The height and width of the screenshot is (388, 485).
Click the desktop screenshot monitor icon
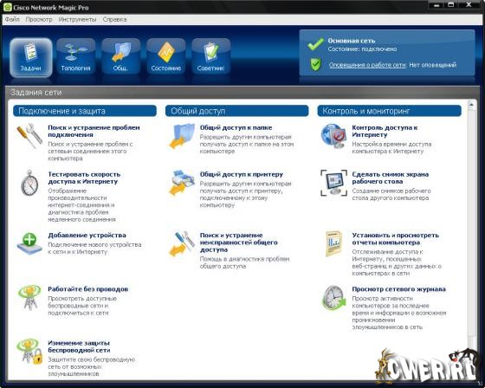point(333,183)
